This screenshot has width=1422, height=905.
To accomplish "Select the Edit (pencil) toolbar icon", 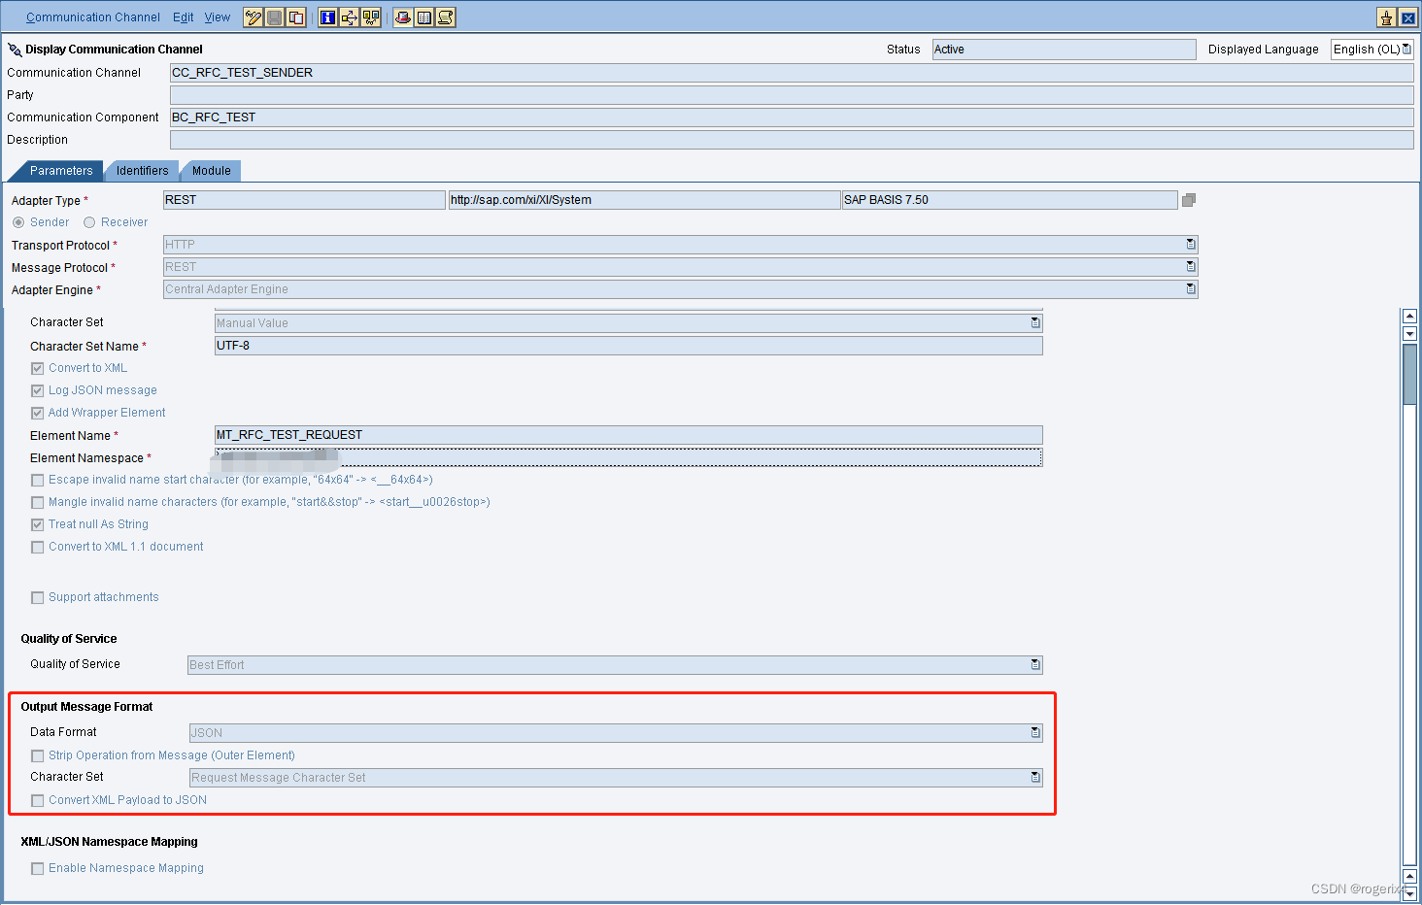I will click(253, 17).
